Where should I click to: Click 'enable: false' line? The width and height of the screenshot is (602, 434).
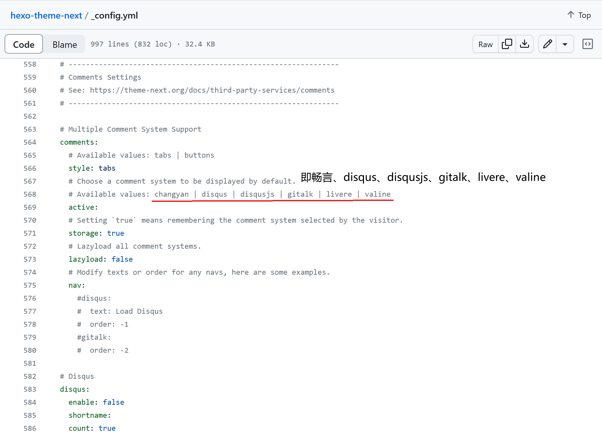(x=96, y=402)
